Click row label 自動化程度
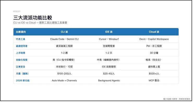Viewport: 193px width, 102px height. coord(22,60)
